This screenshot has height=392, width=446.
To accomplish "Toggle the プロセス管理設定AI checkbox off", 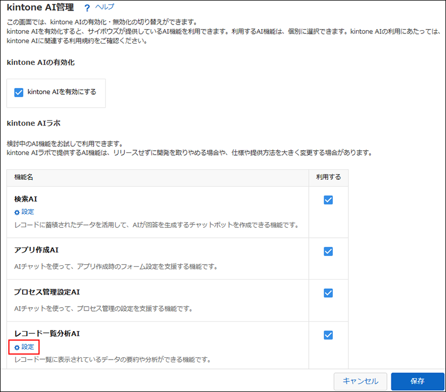I will [x=328, y=293].
